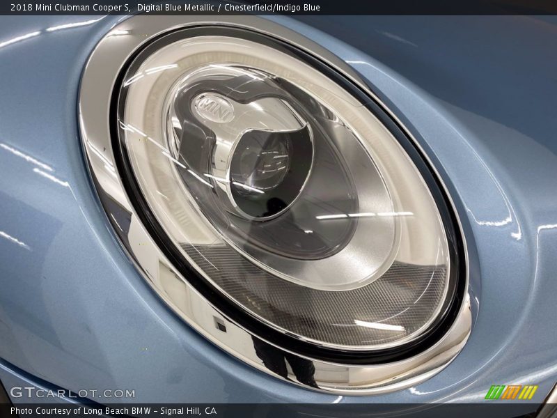Click 'Photo Courtesy of Long Beach BMW' credit text
The height and width of the screenshot is (418, 557).
[81, 411]
